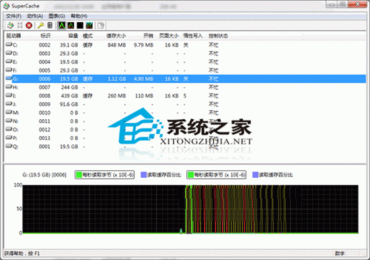Select the E: drive icon
Viewport: 370px width, 260px height.
pyautogui.click(x=9, y=61)
